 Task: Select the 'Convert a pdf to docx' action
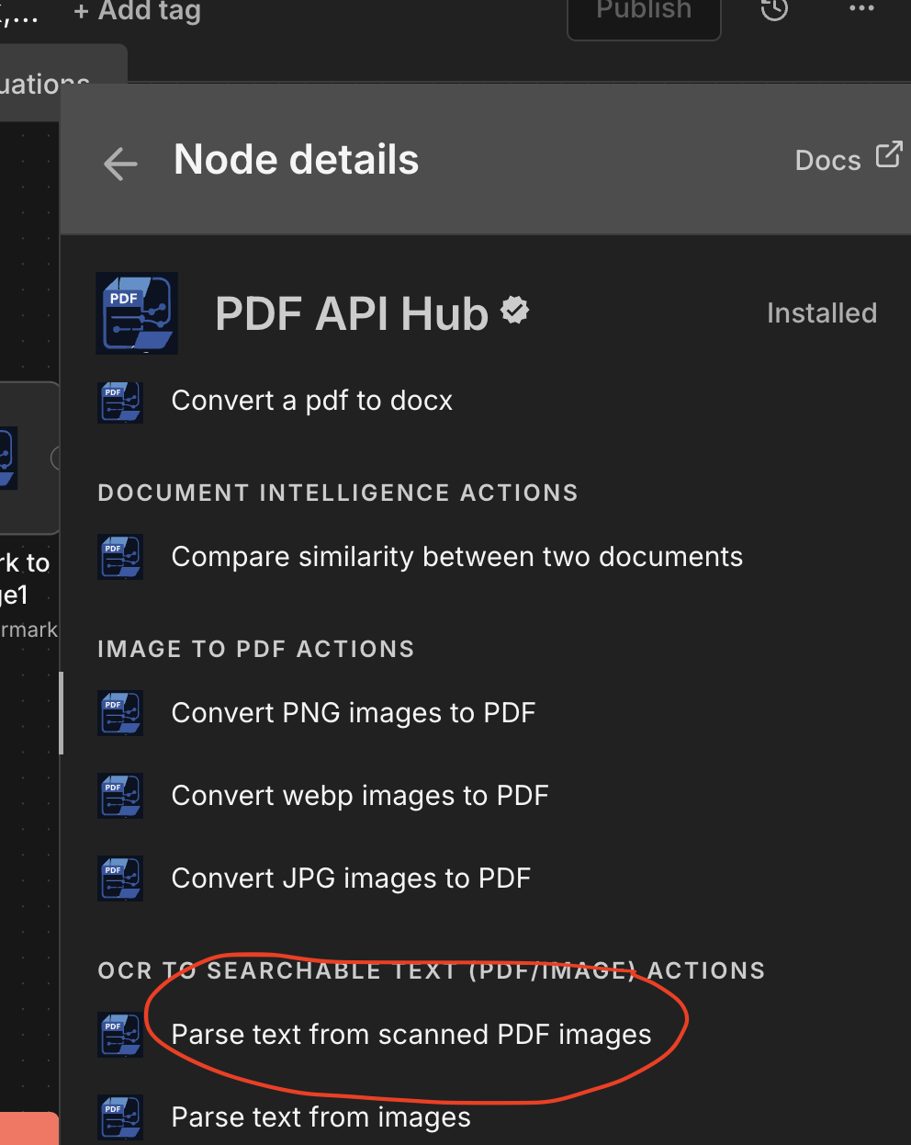pos(311,401)
